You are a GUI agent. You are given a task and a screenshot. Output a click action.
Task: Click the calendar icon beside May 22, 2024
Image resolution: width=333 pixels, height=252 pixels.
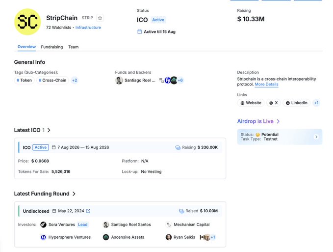(x=54, y=211)
